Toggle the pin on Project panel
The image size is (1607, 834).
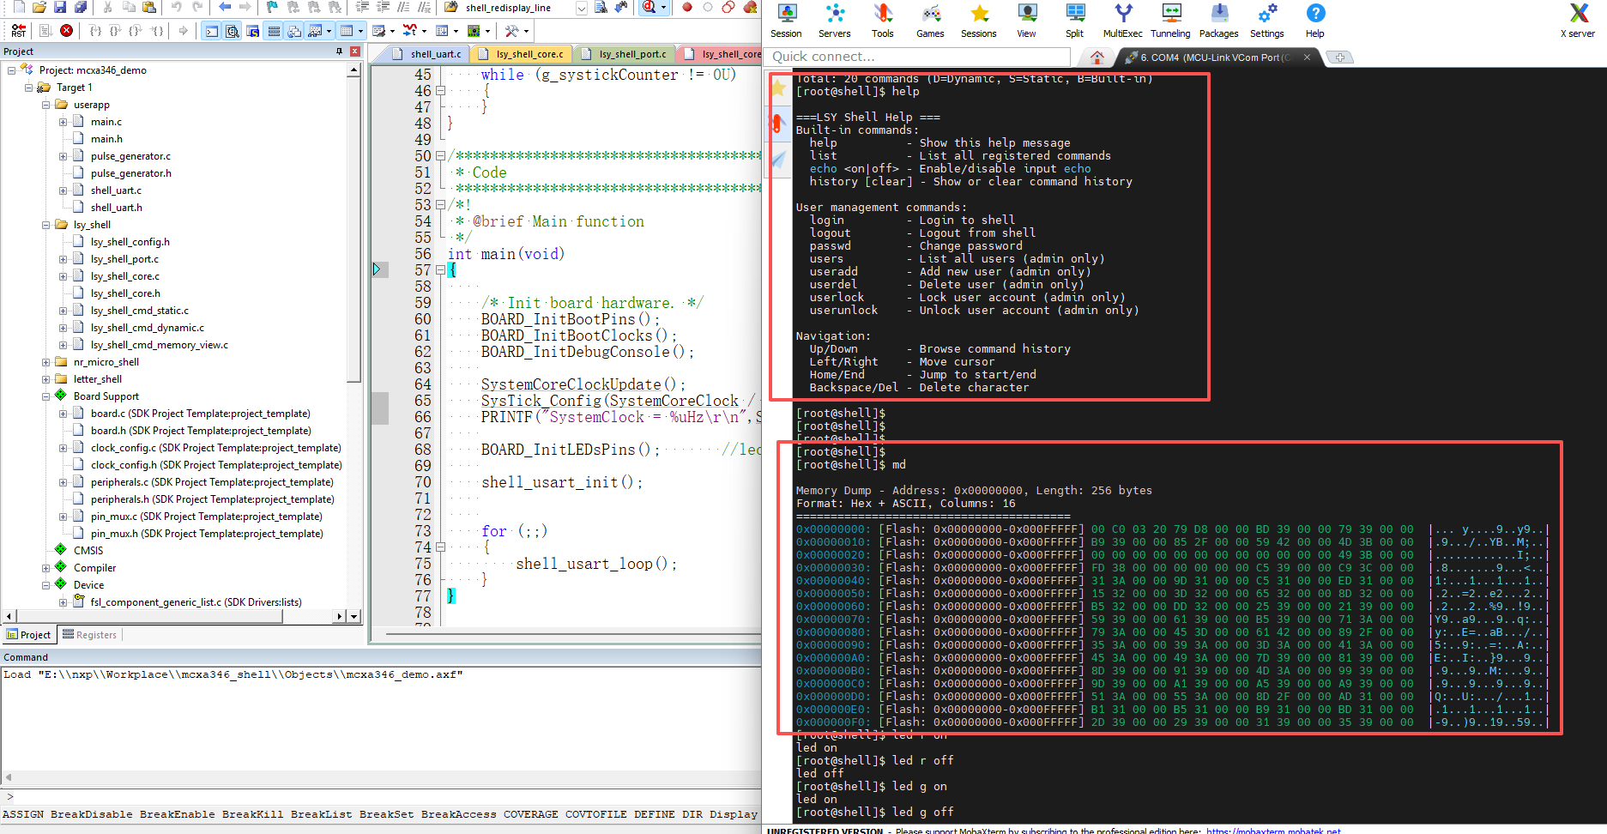point(340,51)
